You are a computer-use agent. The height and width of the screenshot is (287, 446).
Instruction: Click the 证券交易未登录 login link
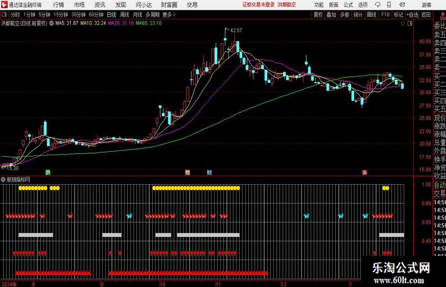(259, 5)
